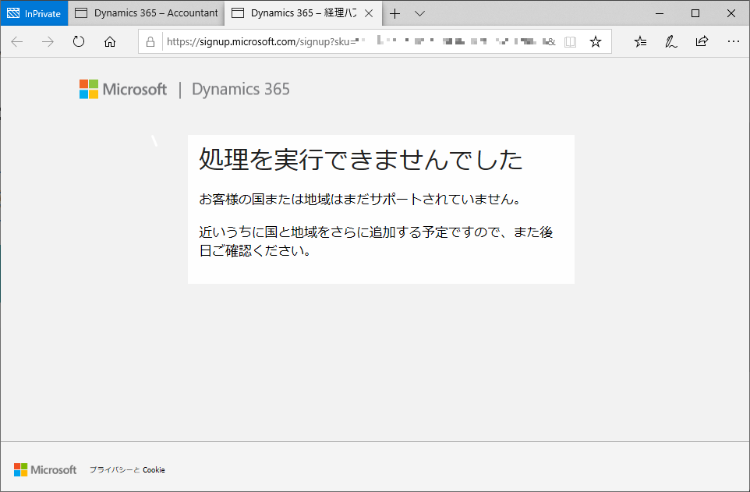Open the browser home page

(x=110, y=42)
